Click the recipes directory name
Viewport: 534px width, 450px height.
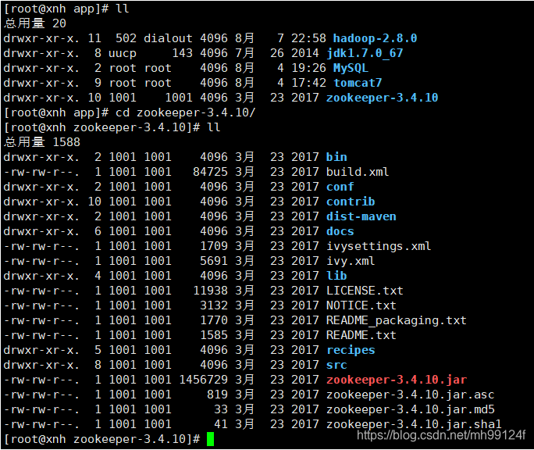coord(351,350)
